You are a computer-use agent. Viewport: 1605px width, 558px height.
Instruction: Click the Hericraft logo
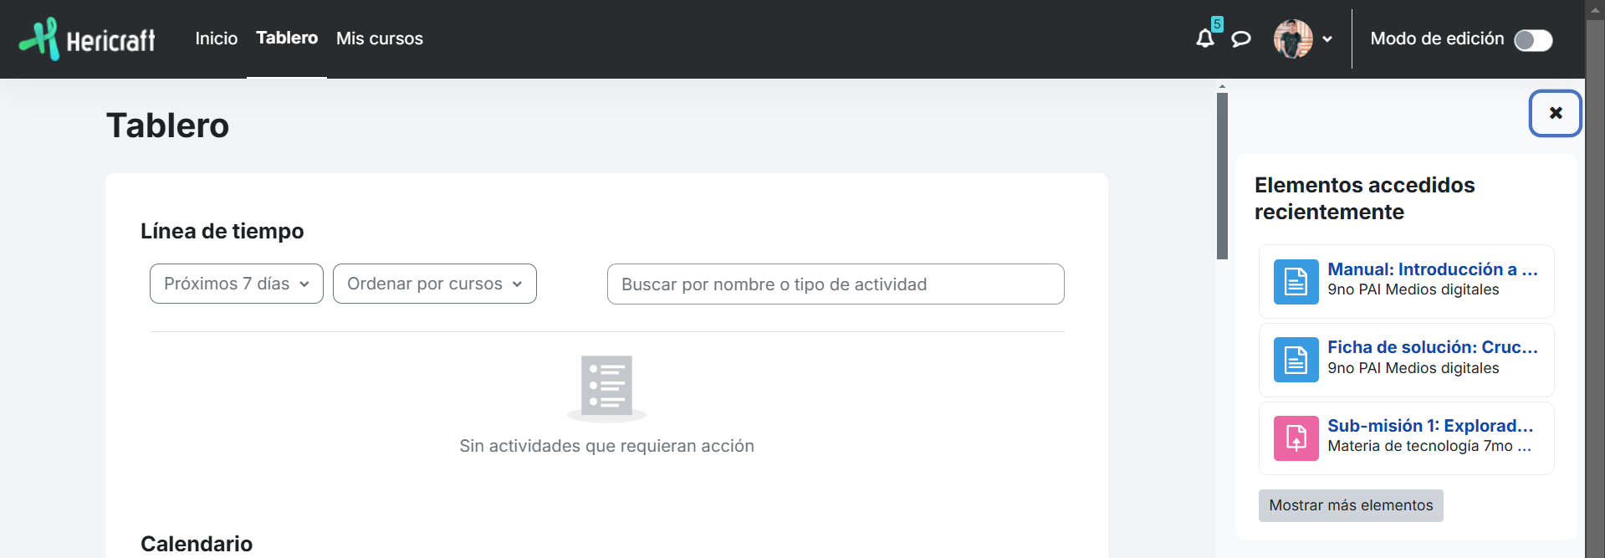coord(88,39)
